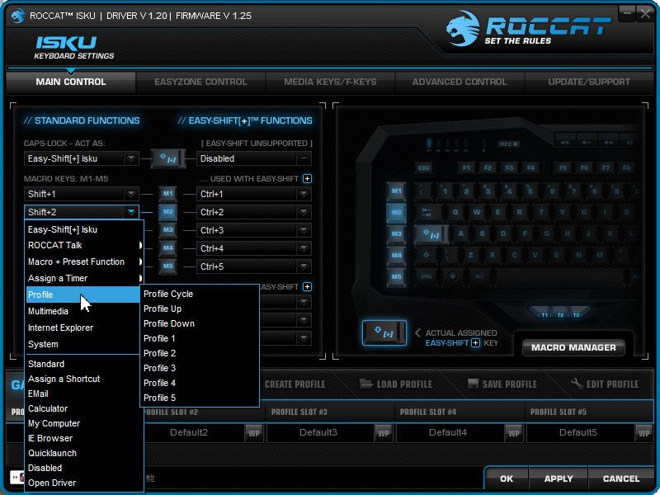Screen dimensions: 660x495
Task: Select the Default3 profile slot field
Action: [x=319, y=432]
